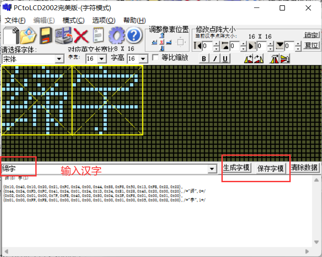Open the 模式(C) menu
322x257 pixels.
(73, 20)
